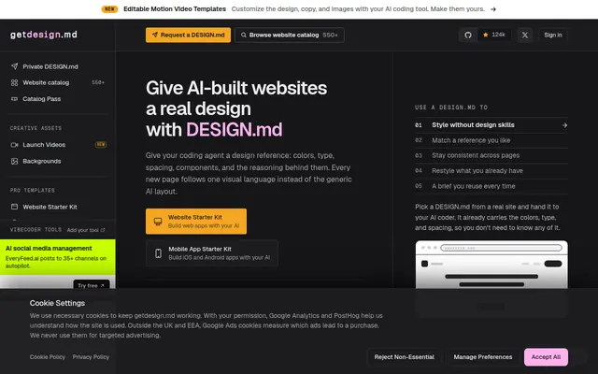Screen dimensions: 598x374
Task: Click the 550+ count in sidebar
Action: coord(98,82)
